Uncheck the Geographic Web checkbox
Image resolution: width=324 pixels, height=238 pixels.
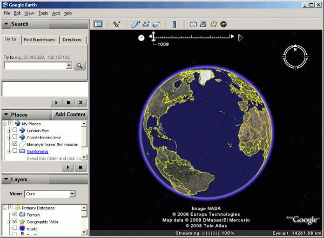click(x=15, y=221)
